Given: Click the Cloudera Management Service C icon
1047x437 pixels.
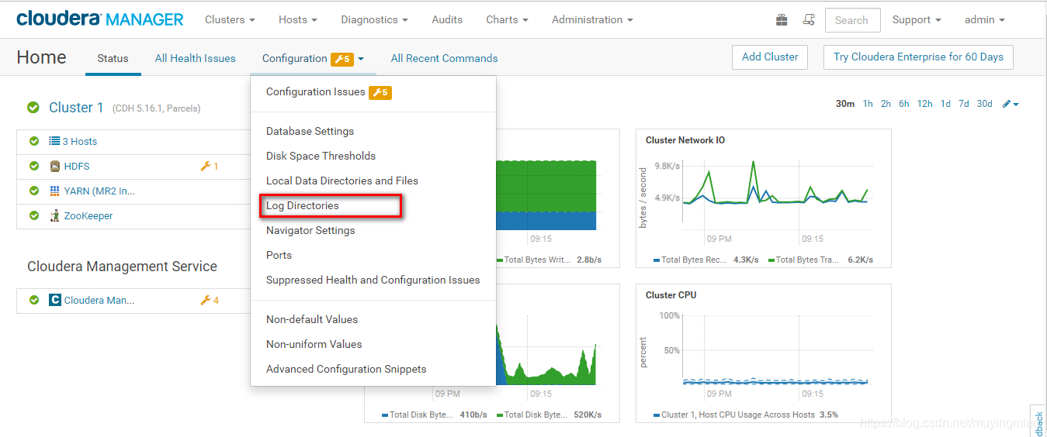Looking at the screenshot, I should (x=55, y=300).
